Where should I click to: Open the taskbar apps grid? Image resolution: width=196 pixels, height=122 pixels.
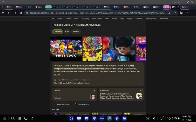coord(4,118)
